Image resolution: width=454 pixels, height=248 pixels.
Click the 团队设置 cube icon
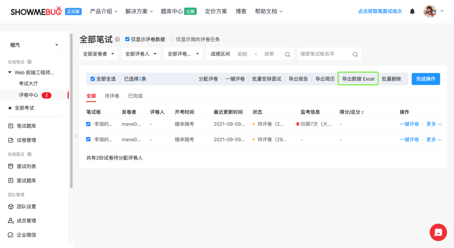(x=11, y=206)
